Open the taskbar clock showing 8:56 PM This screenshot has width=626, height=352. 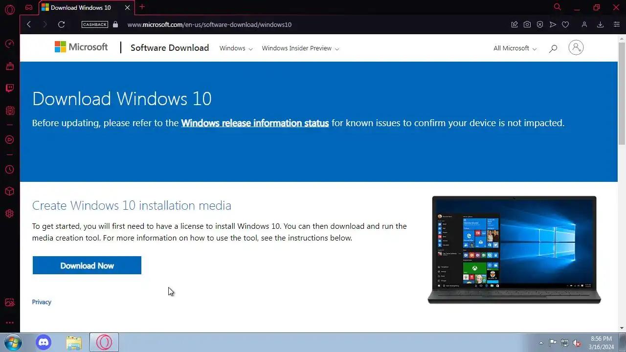601,343
